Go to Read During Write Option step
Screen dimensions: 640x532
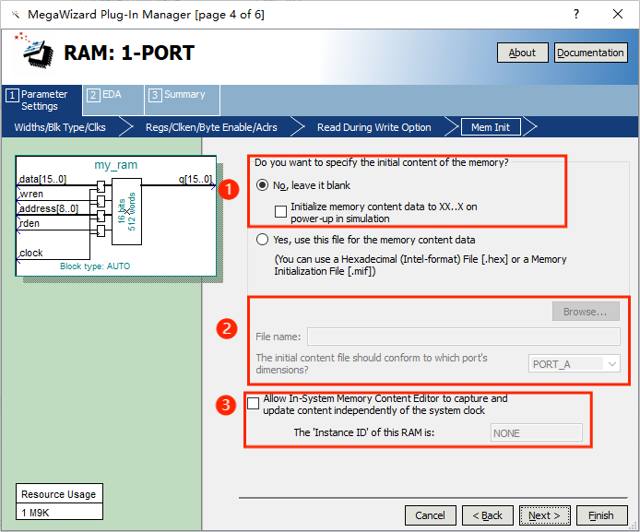coord(373,127)
